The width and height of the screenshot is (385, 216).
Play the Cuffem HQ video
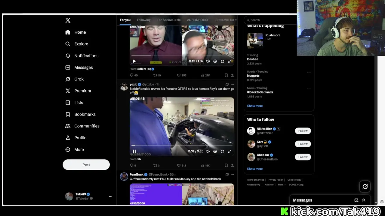[134, 61]
